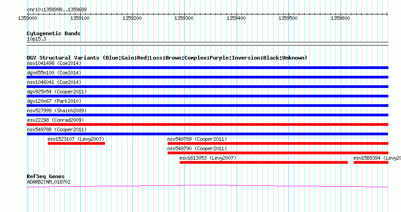Click the chr10:1358998..1359689 region label
The image size is (401, 212).
[57, 9]
